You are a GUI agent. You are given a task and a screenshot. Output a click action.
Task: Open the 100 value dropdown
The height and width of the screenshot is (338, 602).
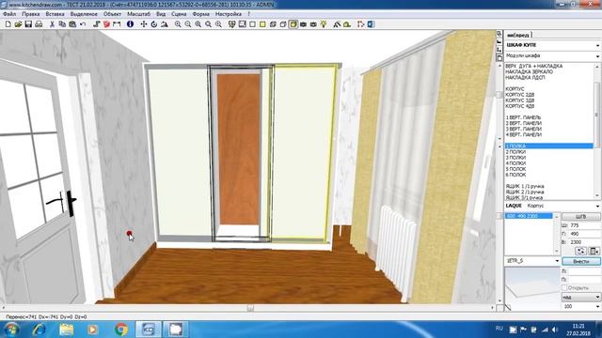(597, 307)
